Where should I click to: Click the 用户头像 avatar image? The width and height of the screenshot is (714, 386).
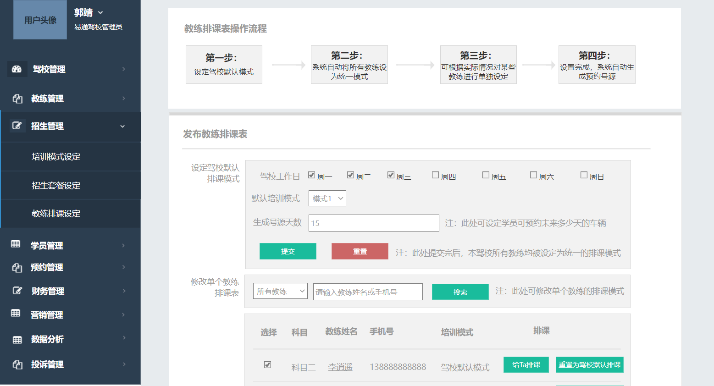click(x=40, y=20)
